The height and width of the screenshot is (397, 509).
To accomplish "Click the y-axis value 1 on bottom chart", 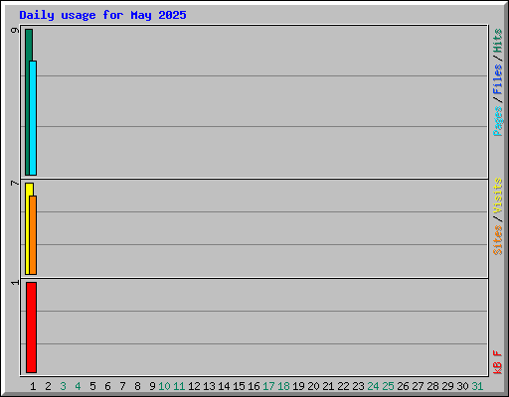I will (15, 282).
